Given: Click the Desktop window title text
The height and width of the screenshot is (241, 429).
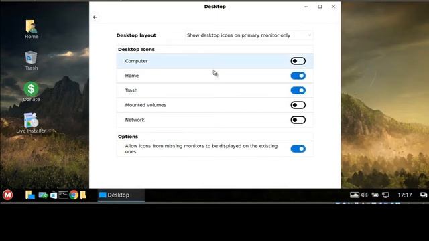Looking at the screenshot, I should click(215, 7).
